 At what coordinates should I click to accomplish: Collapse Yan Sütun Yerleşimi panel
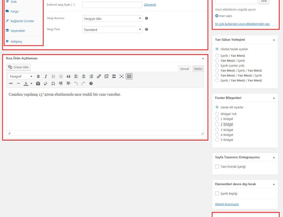[x=274, y=40]
